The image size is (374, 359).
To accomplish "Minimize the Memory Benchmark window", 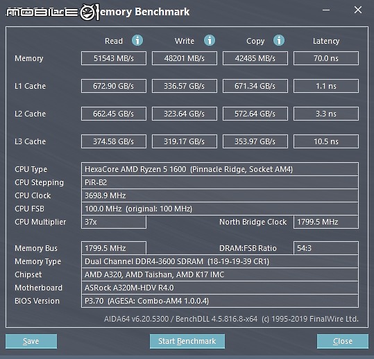I will click(326, 10).
